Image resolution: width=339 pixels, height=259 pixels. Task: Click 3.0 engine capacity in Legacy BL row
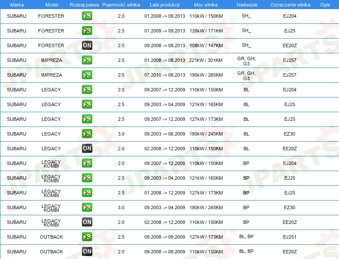(x=121, y=134)
